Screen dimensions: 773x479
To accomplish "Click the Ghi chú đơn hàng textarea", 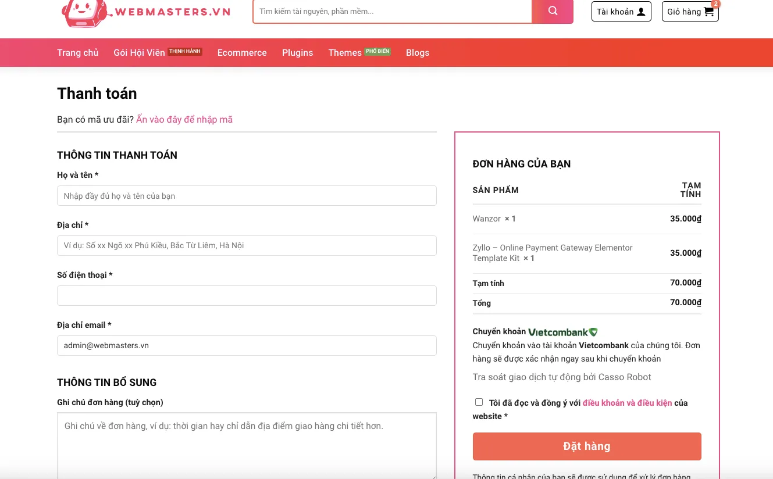I will tap(247, 446).
